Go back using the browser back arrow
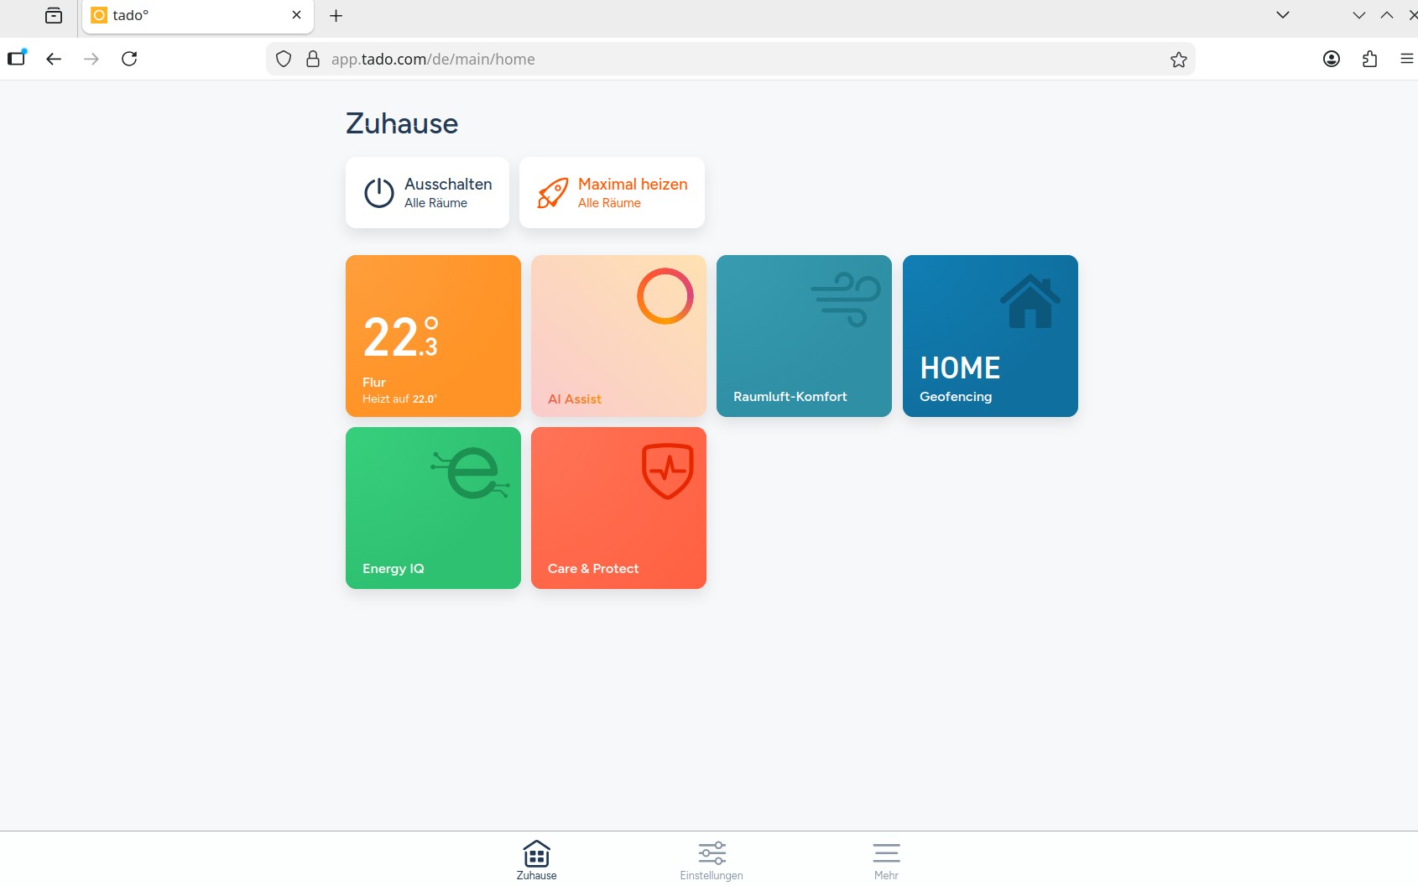 coord(54,59)
